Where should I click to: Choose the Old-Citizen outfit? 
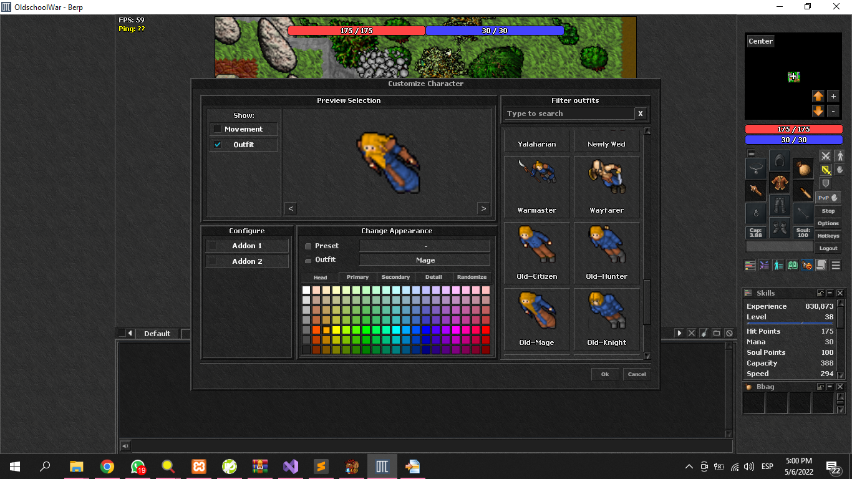point(536,252)
